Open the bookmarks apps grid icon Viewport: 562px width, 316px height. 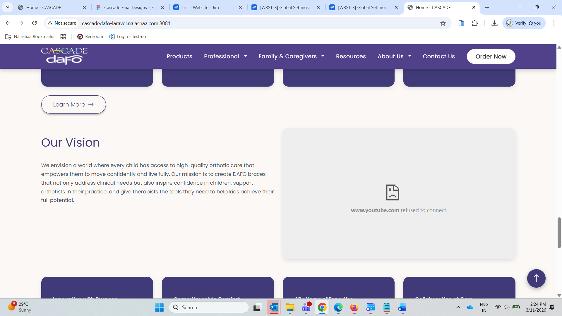tap(63, 37)
